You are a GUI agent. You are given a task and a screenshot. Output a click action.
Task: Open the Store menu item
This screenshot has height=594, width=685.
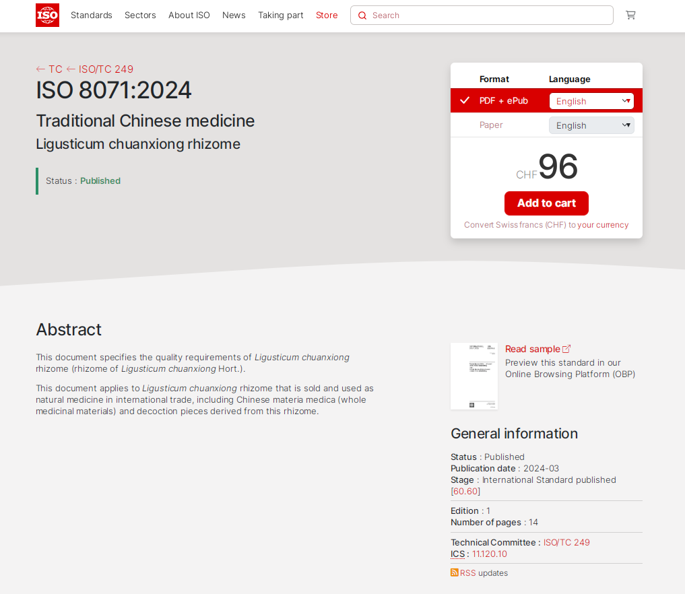327,15
